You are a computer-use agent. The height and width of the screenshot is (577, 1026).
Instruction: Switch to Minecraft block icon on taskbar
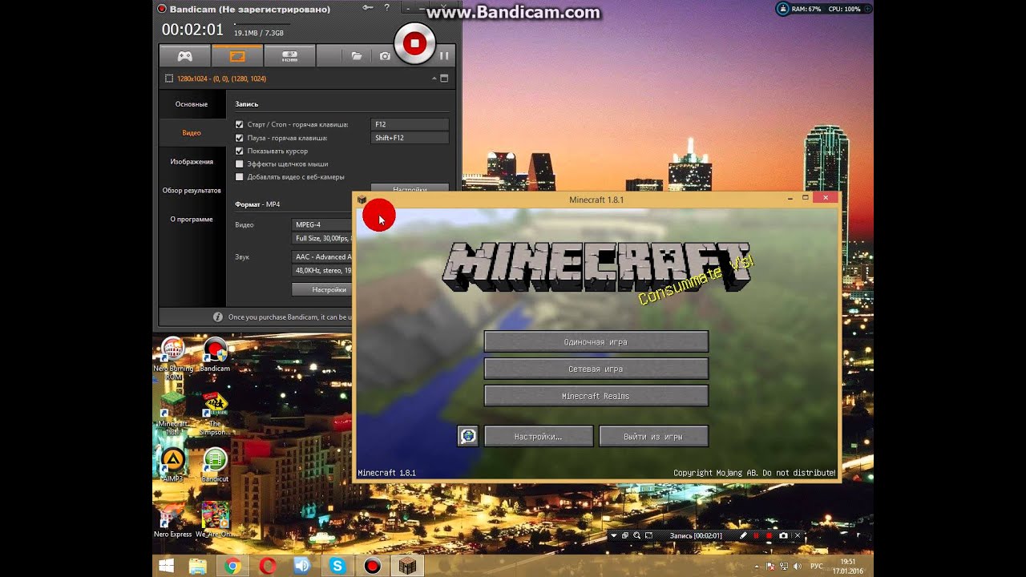coord(408,566)
